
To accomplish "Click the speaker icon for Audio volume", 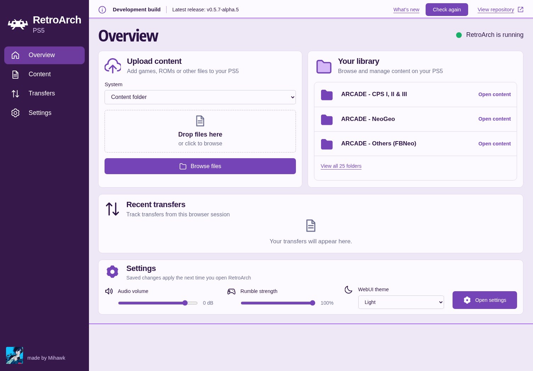I will click(109, 291).
